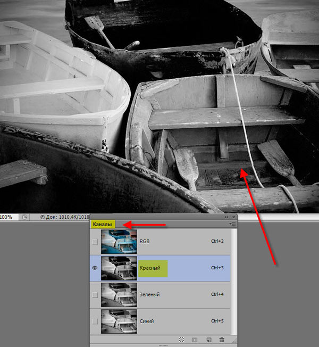Open the Каналы panel options menu
Image resolution: width=319 pixels, height=347 pixels.
pyautogui.click(x=232, y=224)
